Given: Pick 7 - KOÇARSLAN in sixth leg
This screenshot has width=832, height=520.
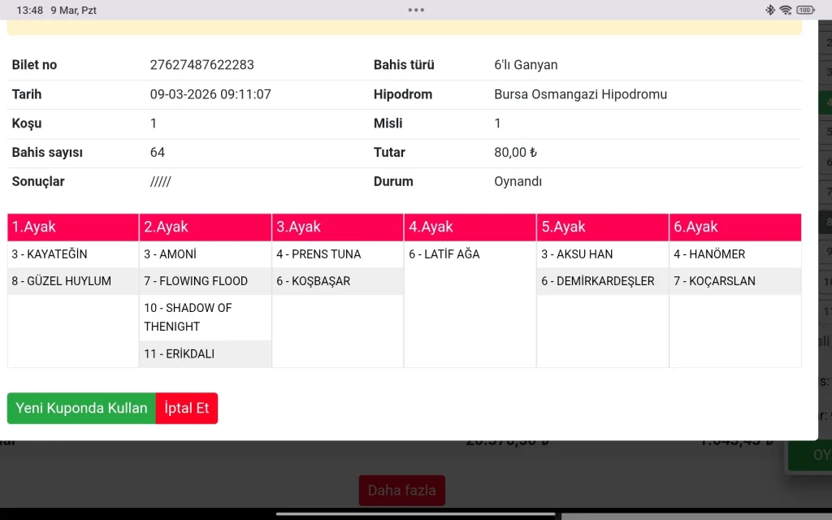Looking at the screenshot, I should point(714,281).
